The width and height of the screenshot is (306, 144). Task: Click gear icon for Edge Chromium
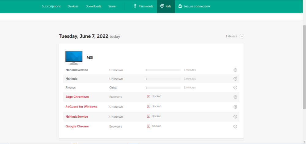click(235, 97)
